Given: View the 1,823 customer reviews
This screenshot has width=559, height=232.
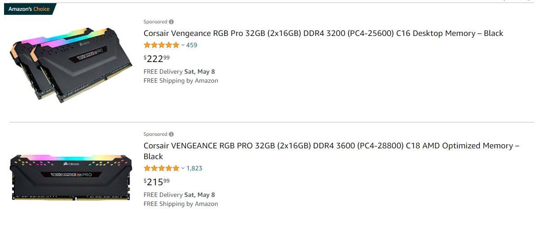Looking at the screenshot, I should [194, 168].
